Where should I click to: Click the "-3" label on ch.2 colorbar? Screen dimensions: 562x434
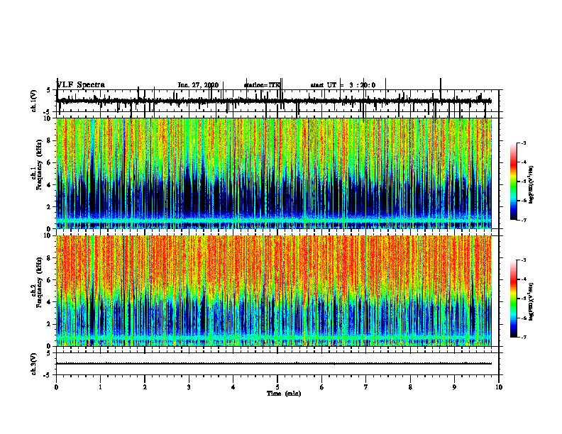point(524,260)
